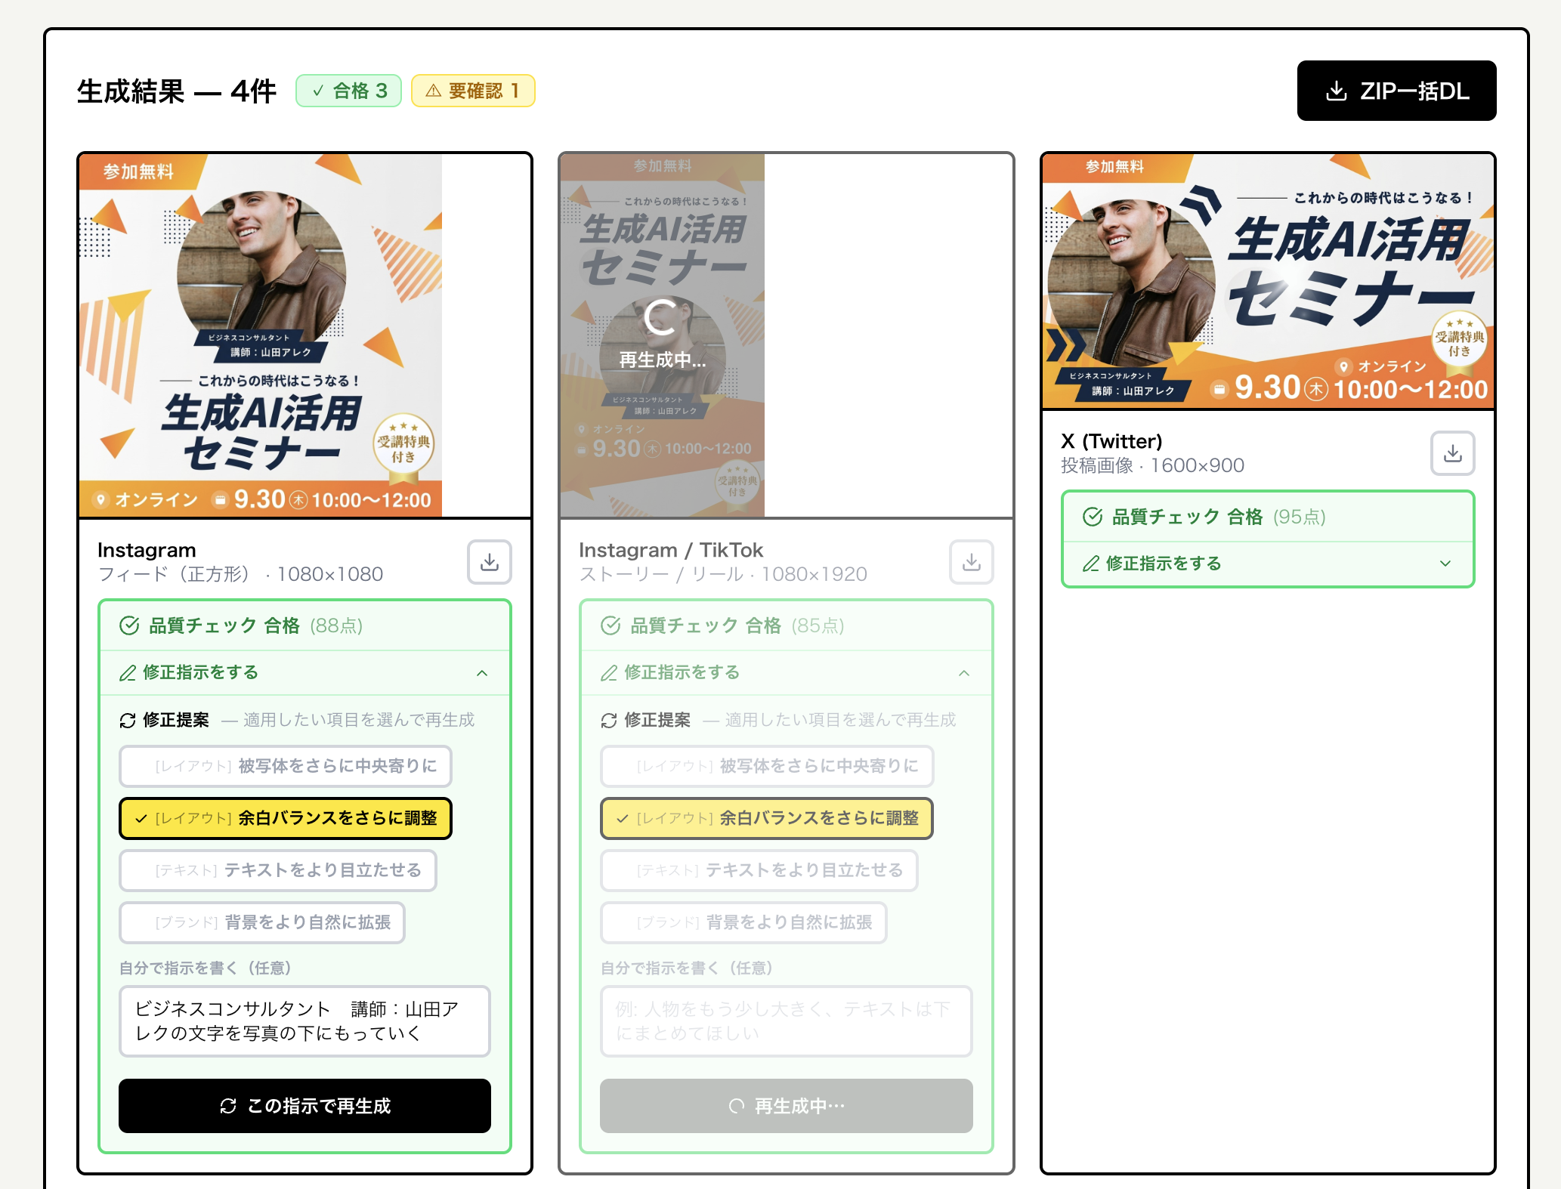The image size is (1561, 1189).
Task: Download the Instagram/TikTok story image
Action: (x=971, y=562)
